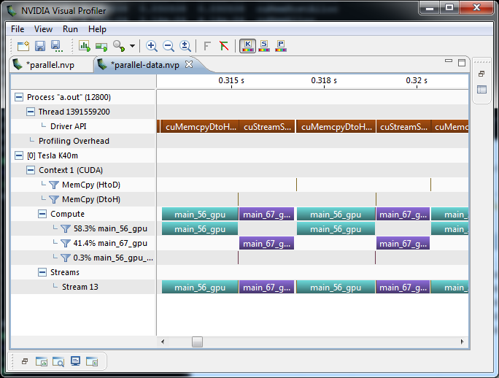Click horizontal scrollbar thumb
The width and height of the screenshot is (499, 378).
click(197, 342)
